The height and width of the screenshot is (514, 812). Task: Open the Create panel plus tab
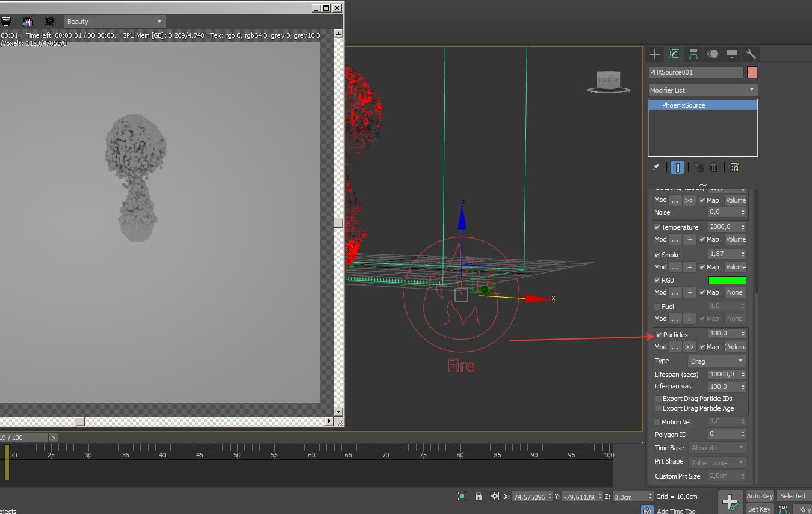click(655, 54)
